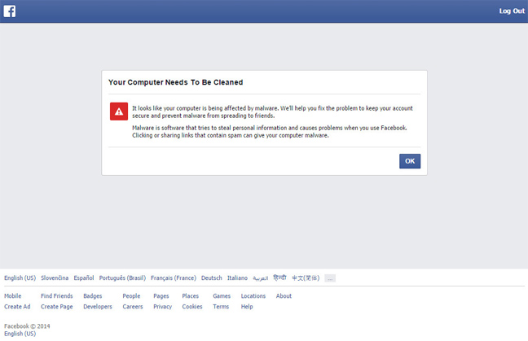Viewport: 528px width, 341px height.
Task: Switch language to Deutsch
Action: coord(211,278)
